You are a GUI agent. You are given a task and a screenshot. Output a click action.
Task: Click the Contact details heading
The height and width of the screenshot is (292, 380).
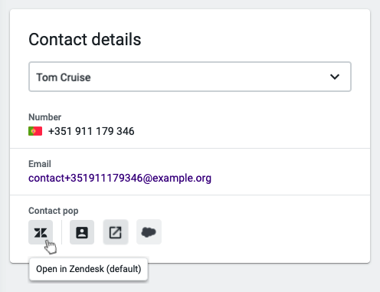pos(85,39)
